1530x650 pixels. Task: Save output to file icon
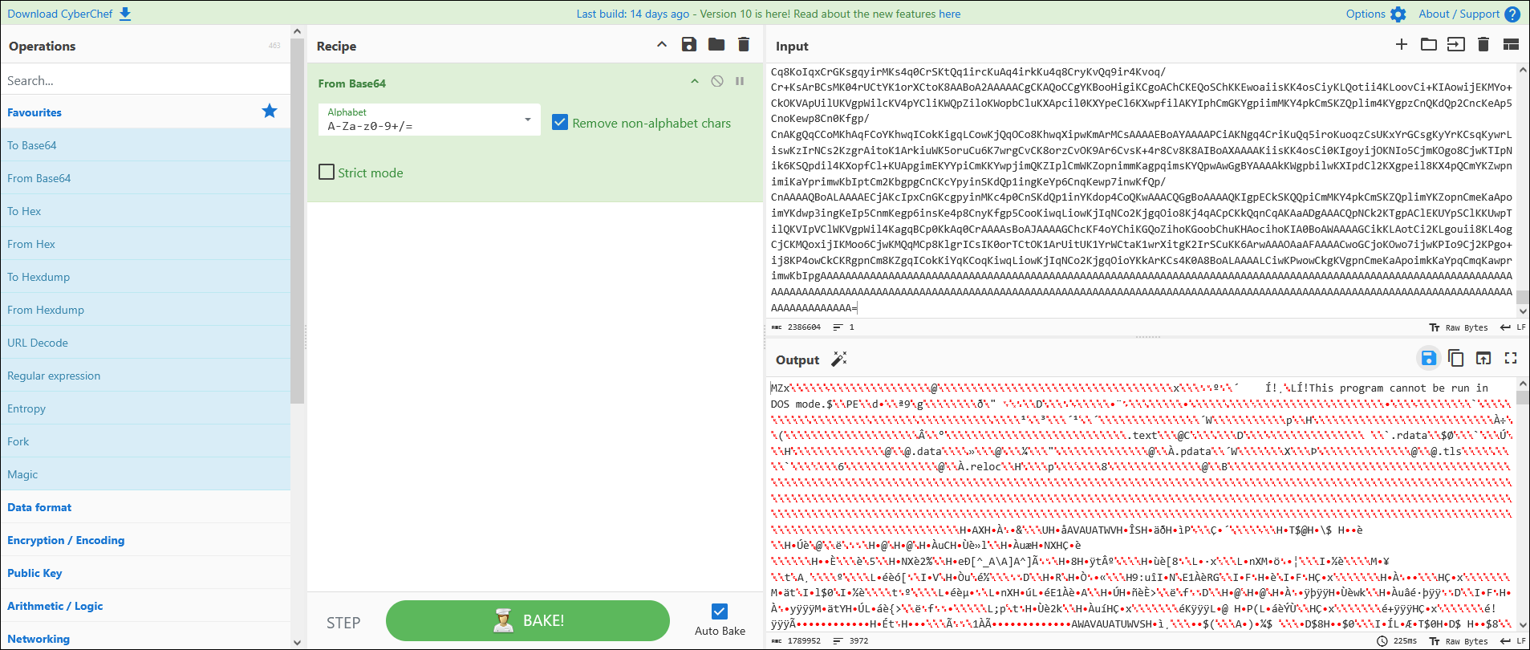point(1429,358)
